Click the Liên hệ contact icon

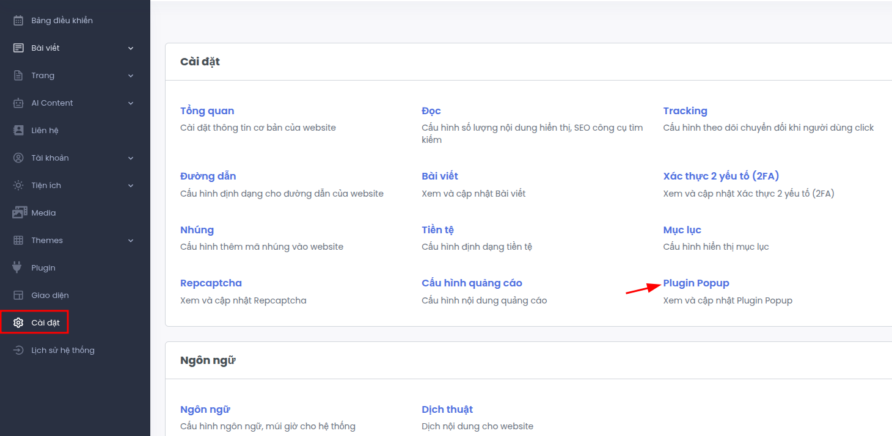click(18, 130)
